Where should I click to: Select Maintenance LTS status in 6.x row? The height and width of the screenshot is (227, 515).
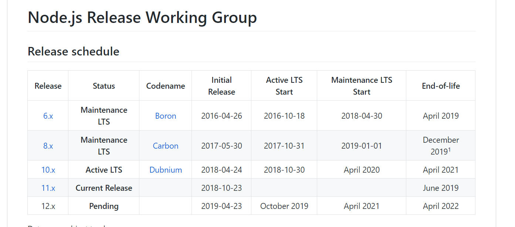pos(104,116)
